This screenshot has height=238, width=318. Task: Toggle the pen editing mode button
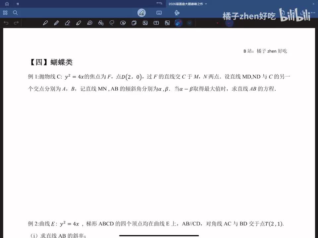click(x=141, y=13)
